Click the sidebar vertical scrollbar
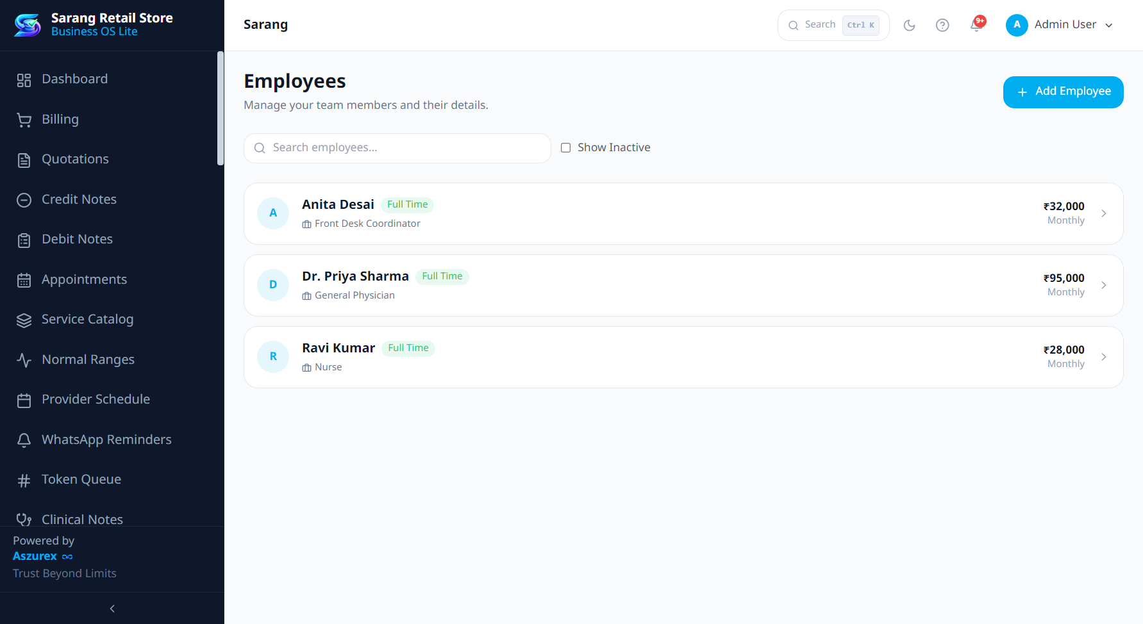The width and height of the screenshot is (1143, 624). click(221, 109)
